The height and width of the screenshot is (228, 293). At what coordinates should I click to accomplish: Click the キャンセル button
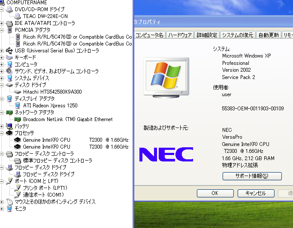pyautogui.click(x=256, y=193)
